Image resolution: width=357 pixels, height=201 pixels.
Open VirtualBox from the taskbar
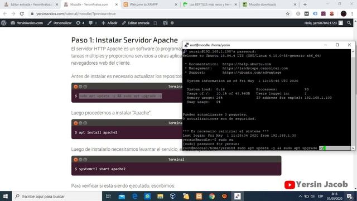click(173, 196)
